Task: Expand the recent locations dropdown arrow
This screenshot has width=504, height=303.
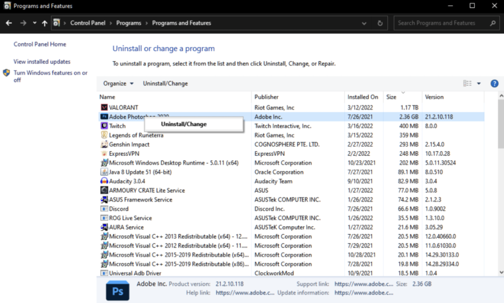Action: coord(34,23)
